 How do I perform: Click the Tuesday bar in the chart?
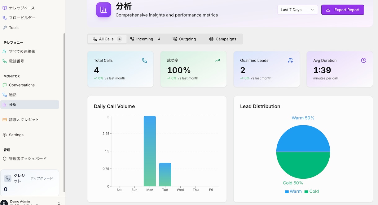point(165,175)
